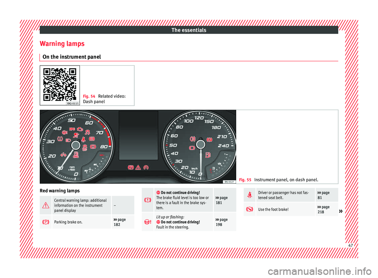The image size is (378, 278).
Task: Click 'The essentials' header bar
Action: coord(189,30)
